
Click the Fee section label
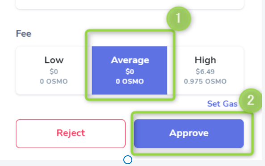[x=24, y=33]
